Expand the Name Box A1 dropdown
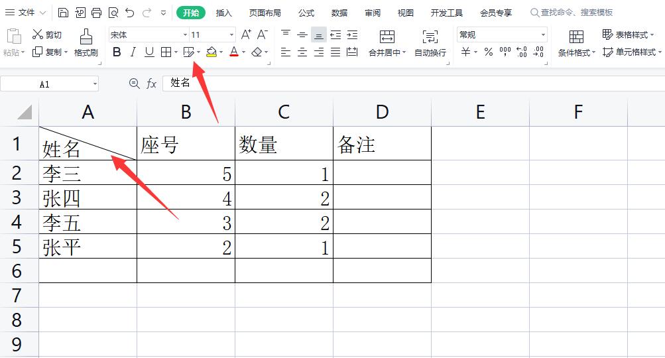Image resolution: width=665 pixels, height=358 pixels. tap(95, 84)
